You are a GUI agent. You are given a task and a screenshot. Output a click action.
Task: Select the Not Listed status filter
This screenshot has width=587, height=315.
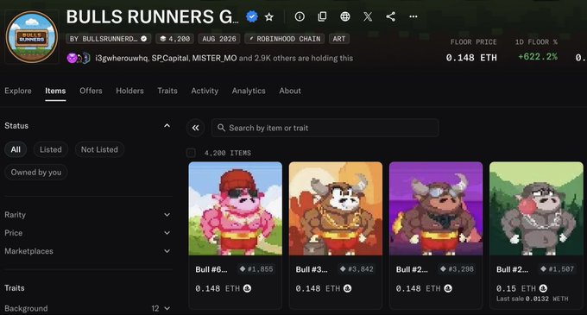[99, 149]
